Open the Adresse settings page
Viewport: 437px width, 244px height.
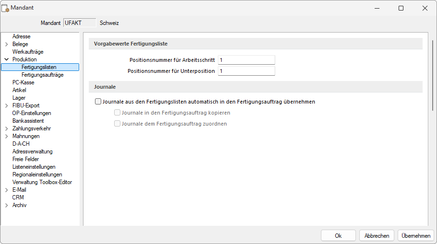click(21, 36)
